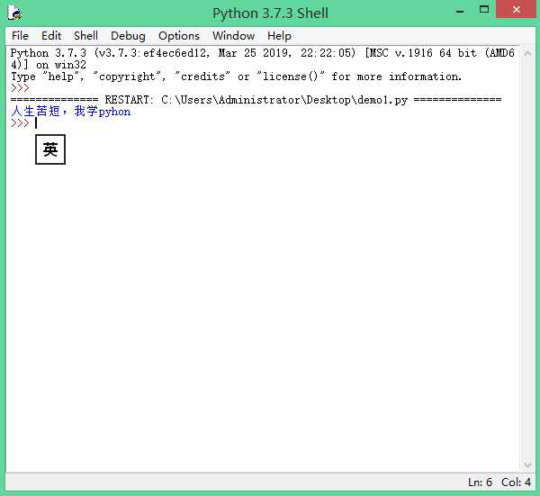
Task: Open the Window menu
Action: (233, 36)
